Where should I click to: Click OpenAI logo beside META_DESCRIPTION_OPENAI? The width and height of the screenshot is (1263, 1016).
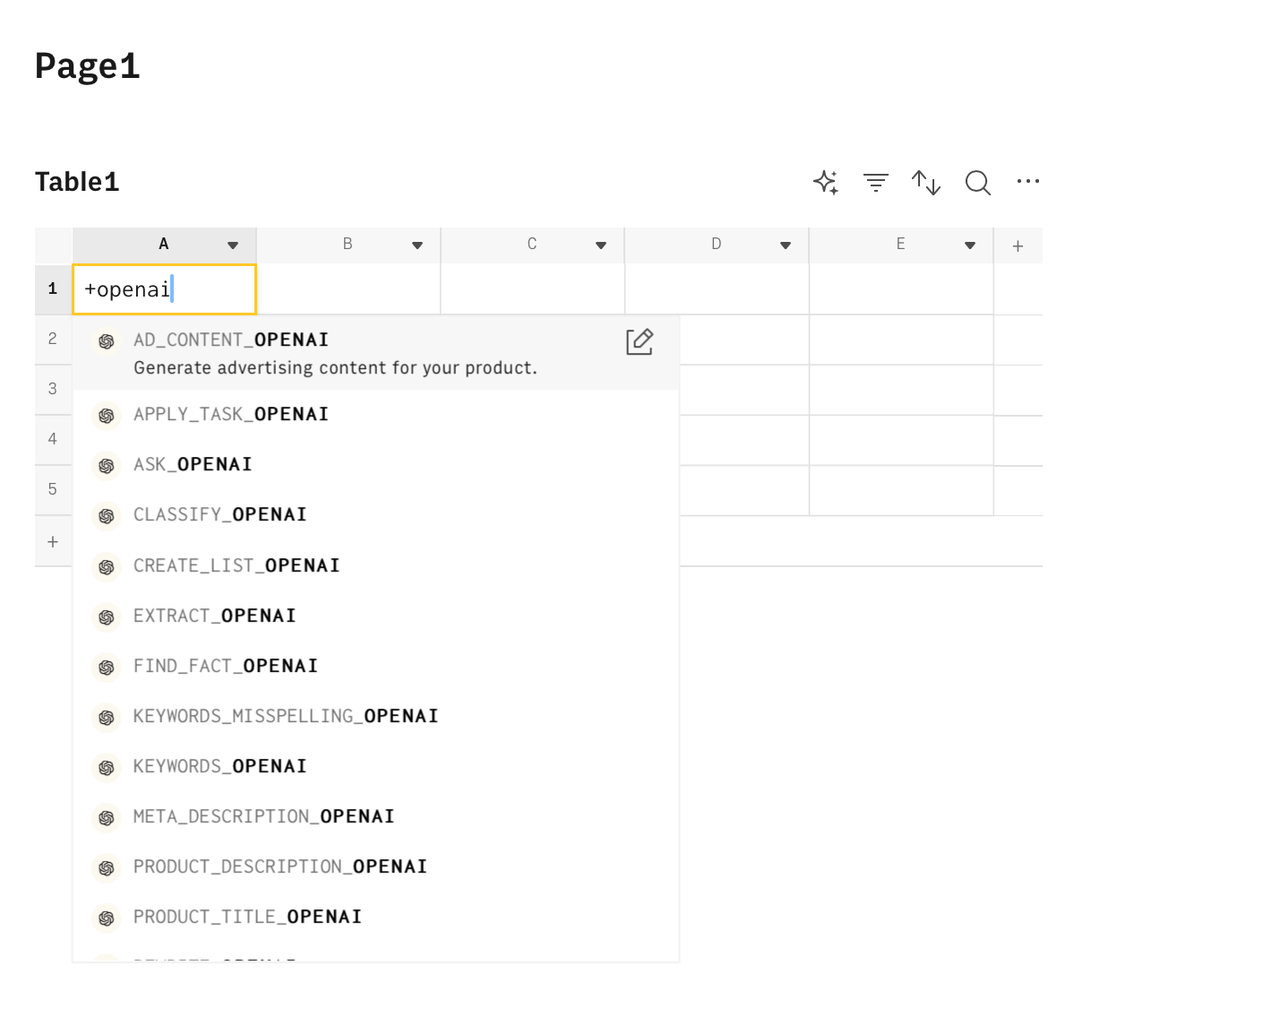[x=107, y=818]
